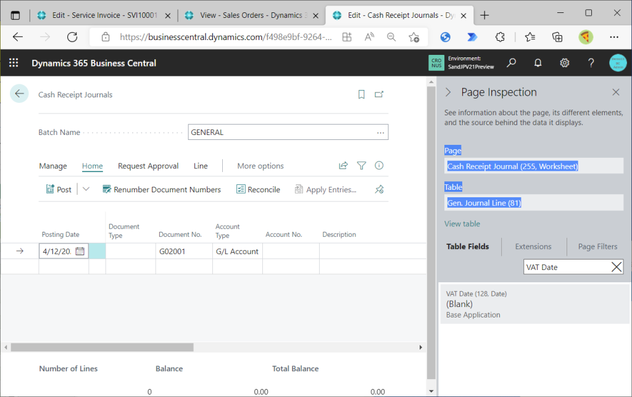Open the Read Aloud option in the address bar
The image size is (632, 397).
[x=369, y=37]
